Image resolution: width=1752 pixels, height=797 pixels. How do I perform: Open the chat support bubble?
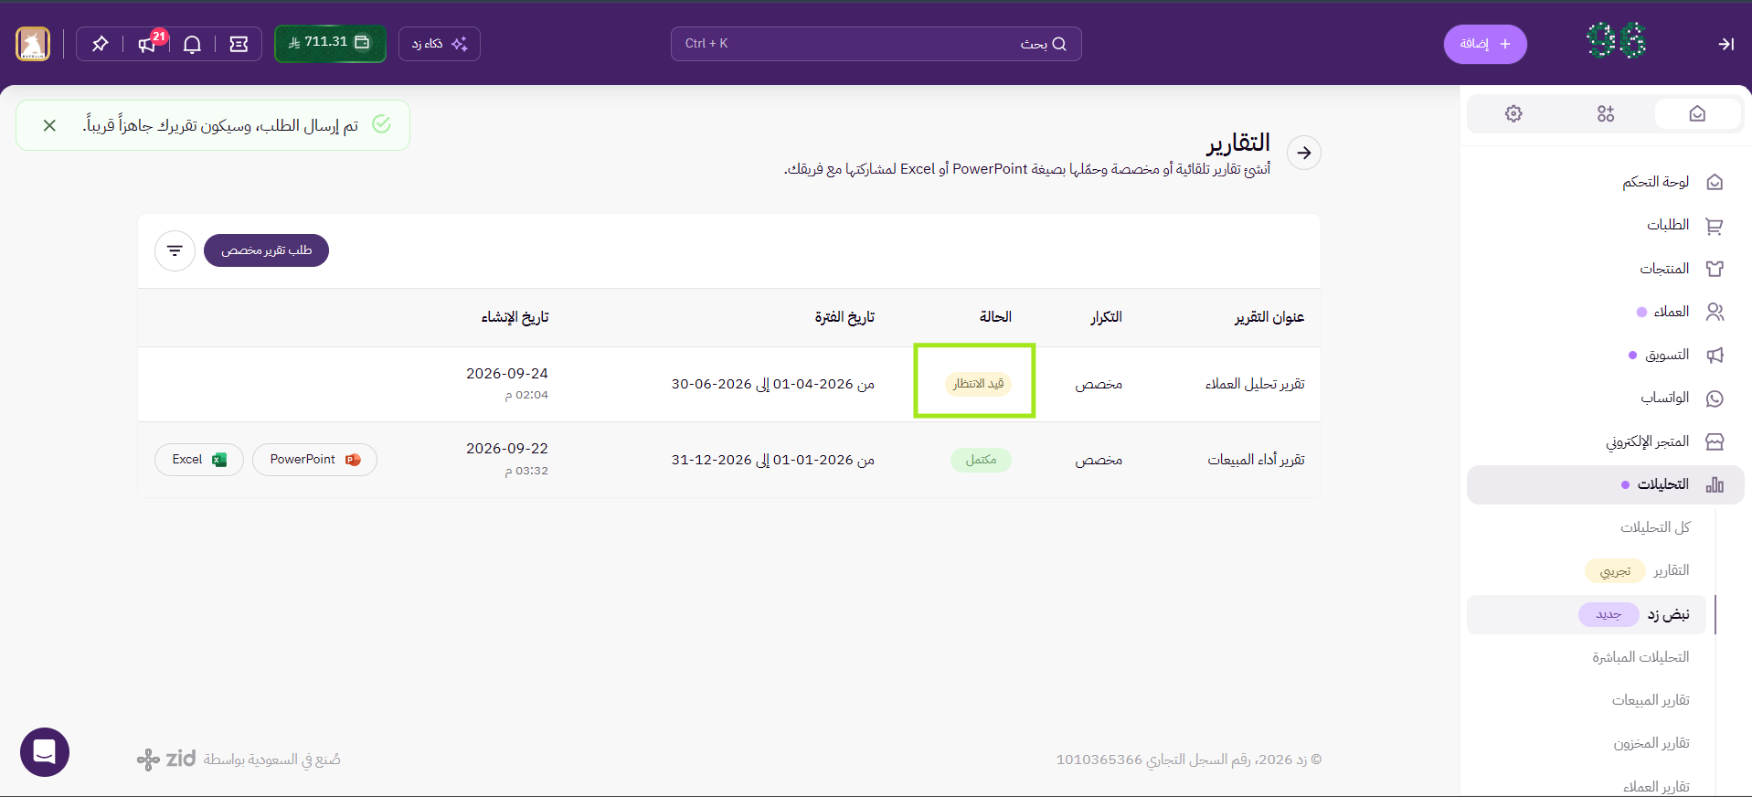(x=45, y=752)
